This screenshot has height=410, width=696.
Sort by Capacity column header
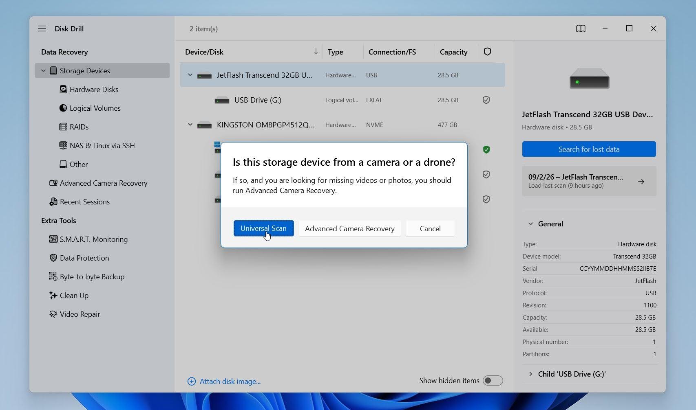(x=453, y=52)
